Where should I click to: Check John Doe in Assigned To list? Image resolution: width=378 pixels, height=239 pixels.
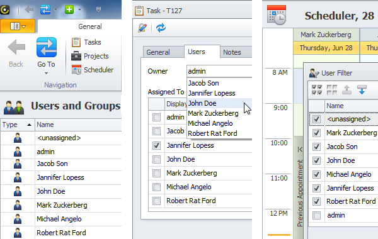pyautogui.click(x=156, y=159)
